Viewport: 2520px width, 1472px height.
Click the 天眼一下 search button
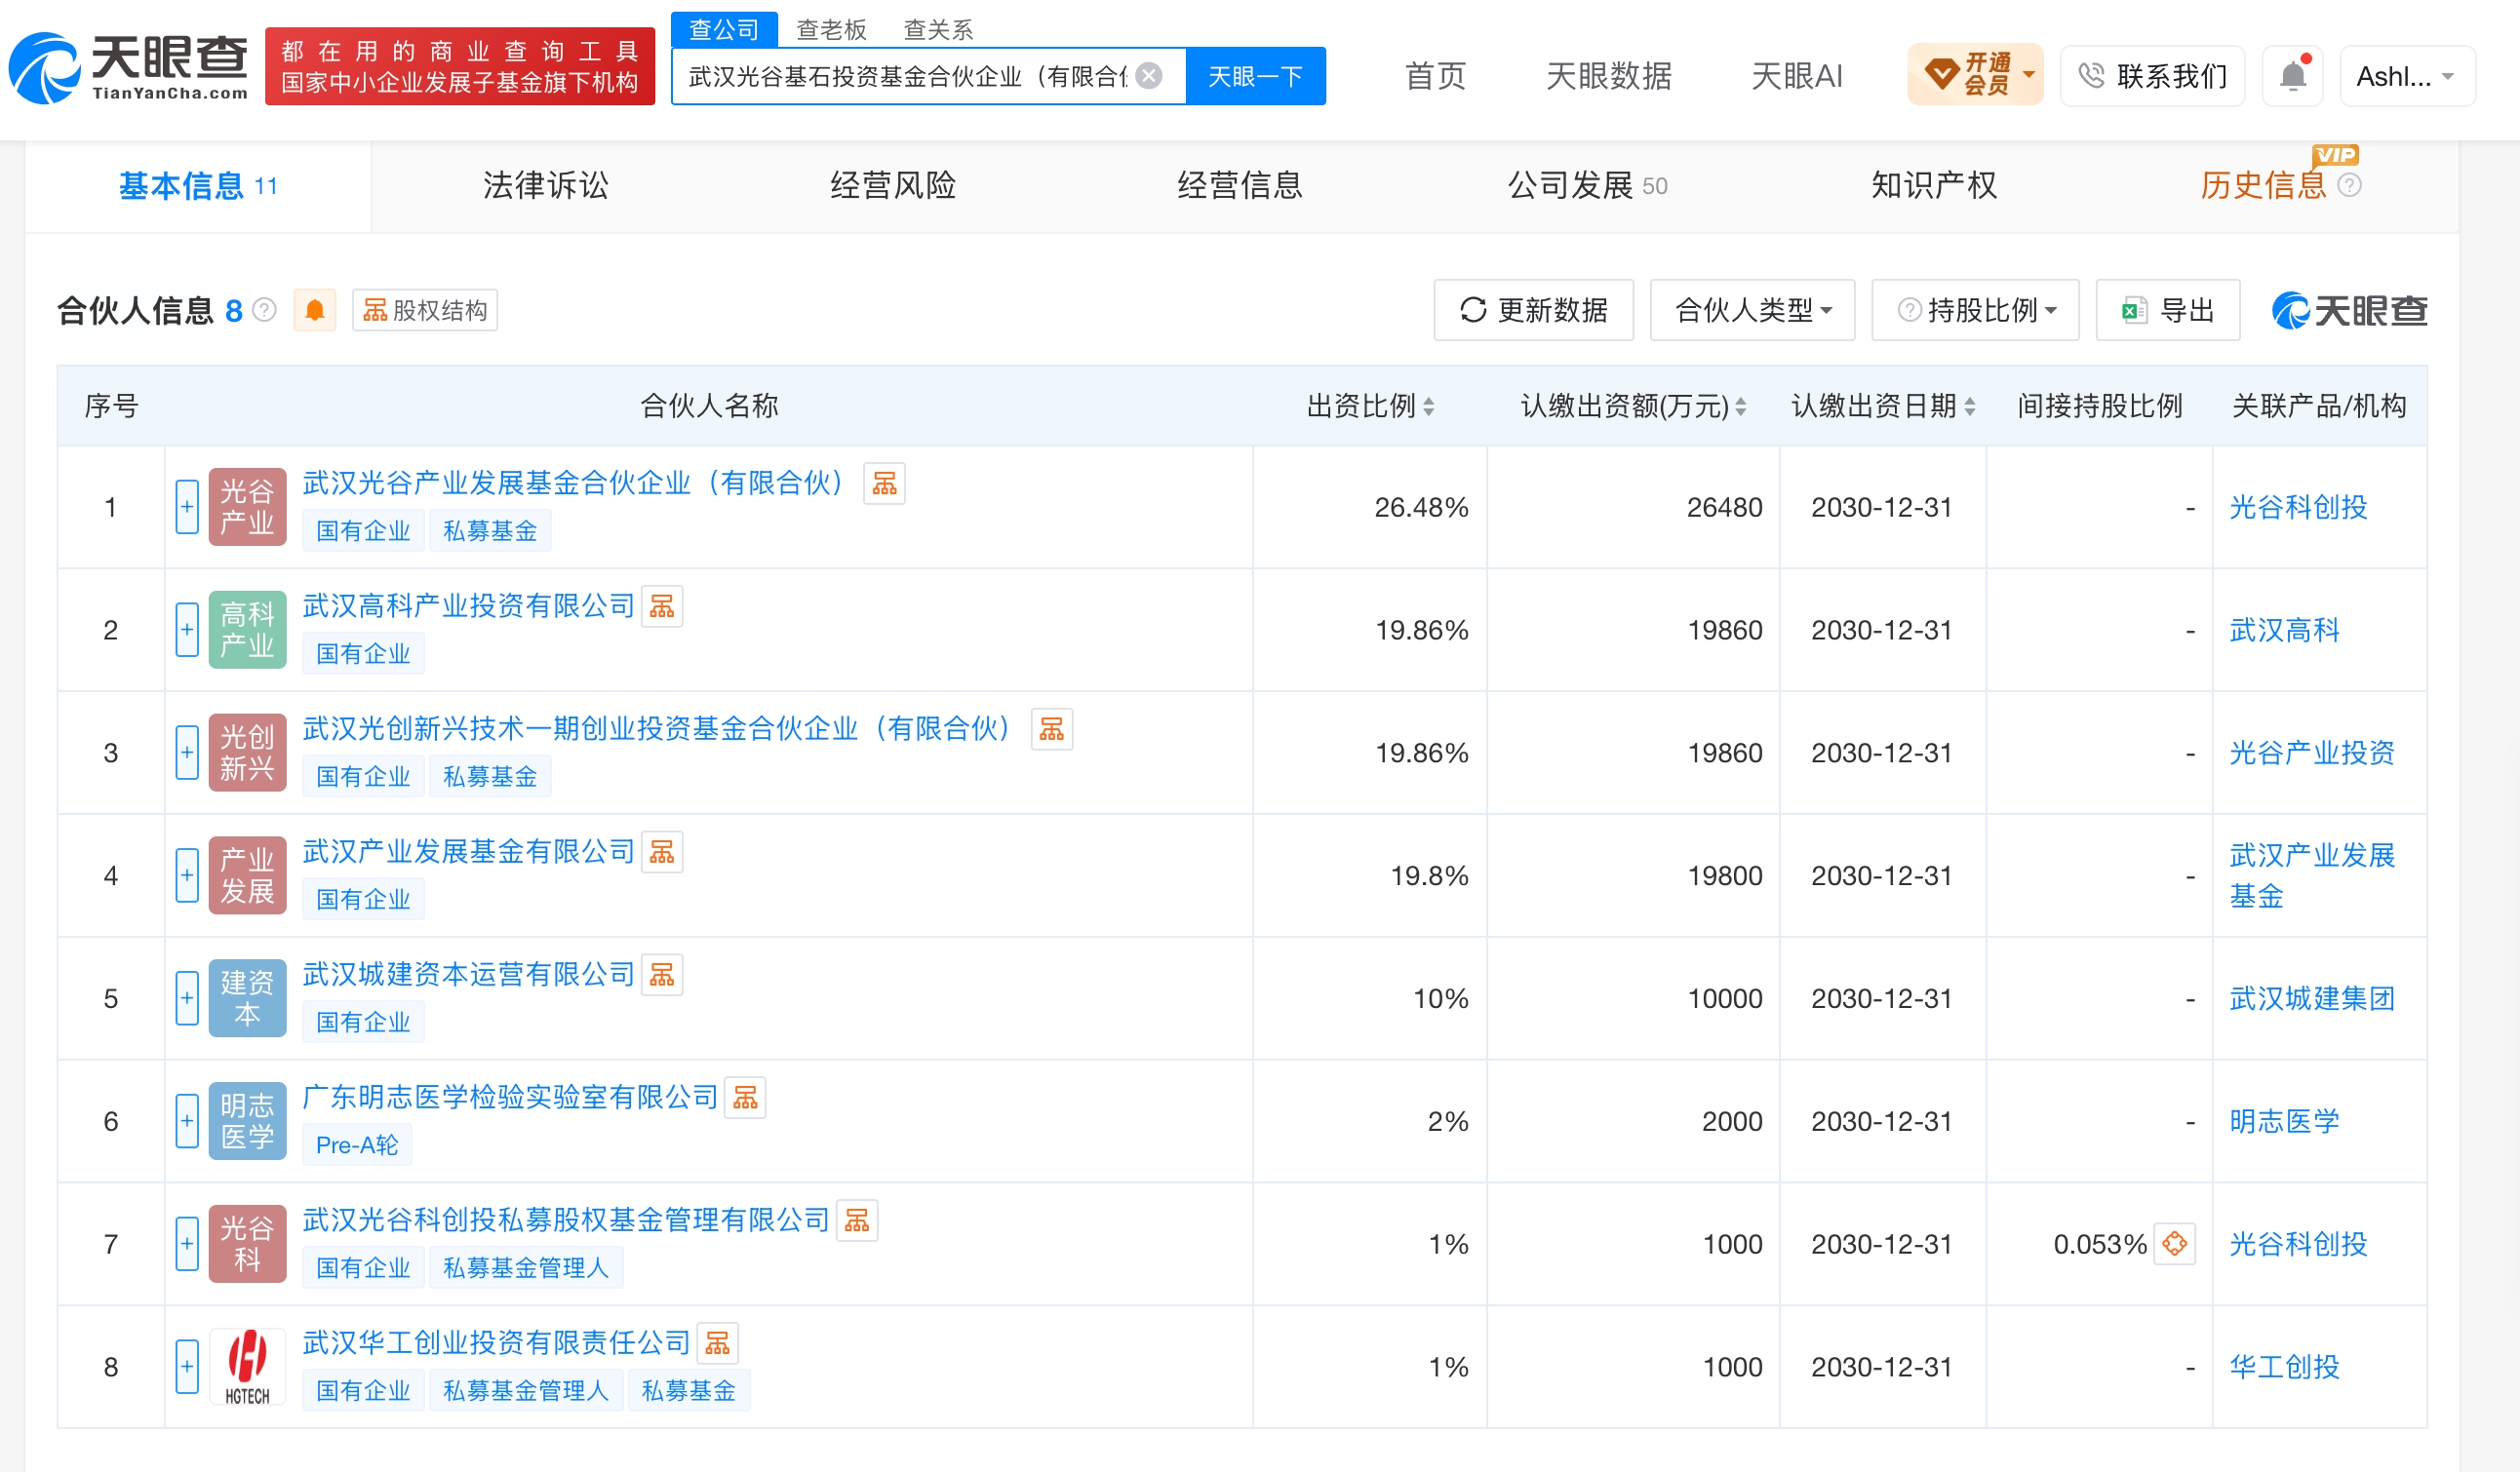1256,76
